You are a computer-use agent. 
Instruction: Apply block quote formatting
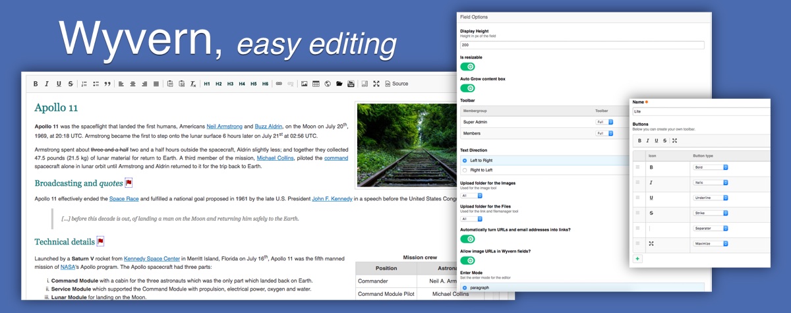(x=108, y=84)
